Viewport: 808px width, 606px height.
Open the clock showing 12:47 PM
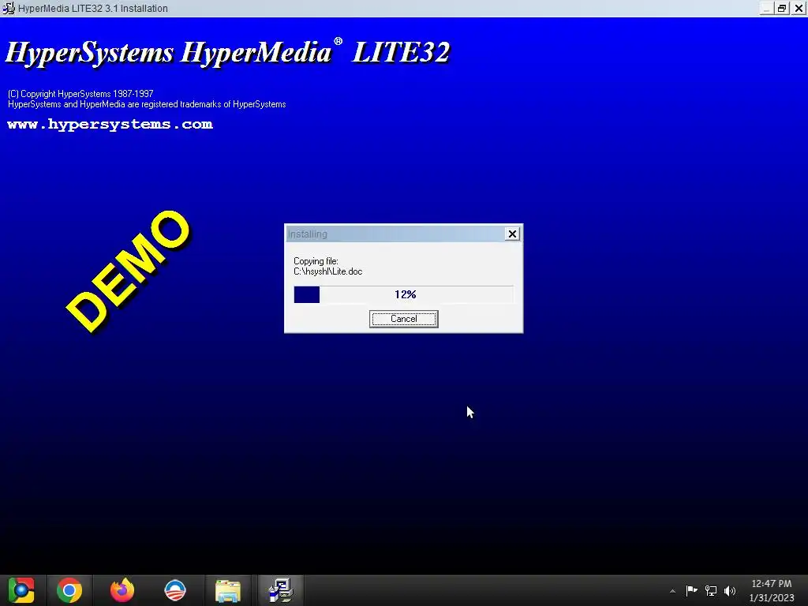(772, 584)
